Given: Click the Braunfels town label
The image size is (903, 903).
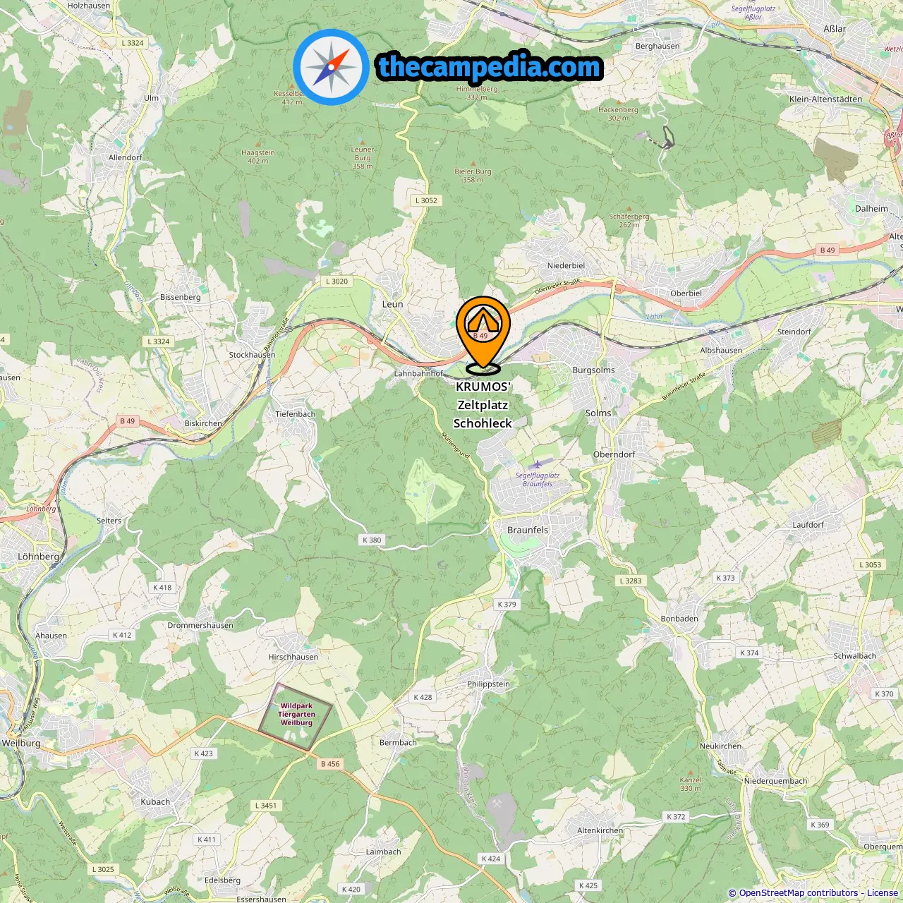Looking at the screenshot, I should click(x=528, y=530).
